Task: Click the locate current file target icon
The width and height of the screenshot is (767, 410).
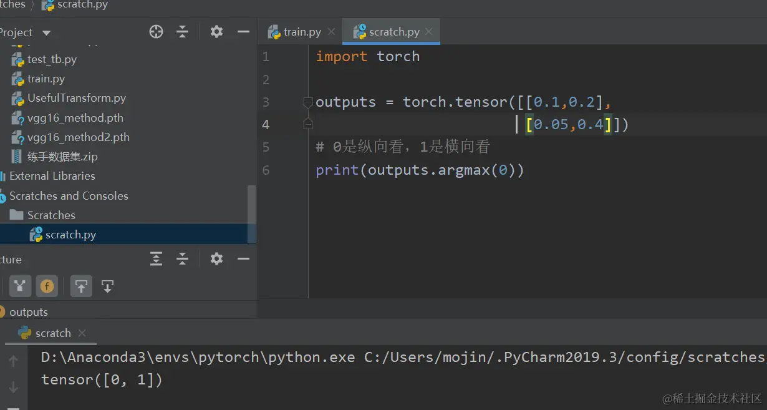Action: 156,32
